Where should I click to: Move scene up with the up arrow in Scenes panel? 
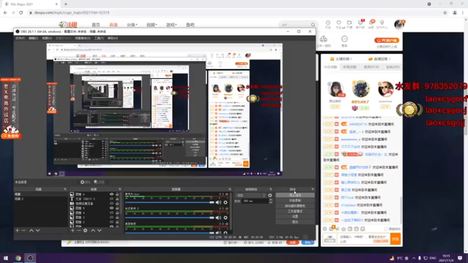click(32, 230)
